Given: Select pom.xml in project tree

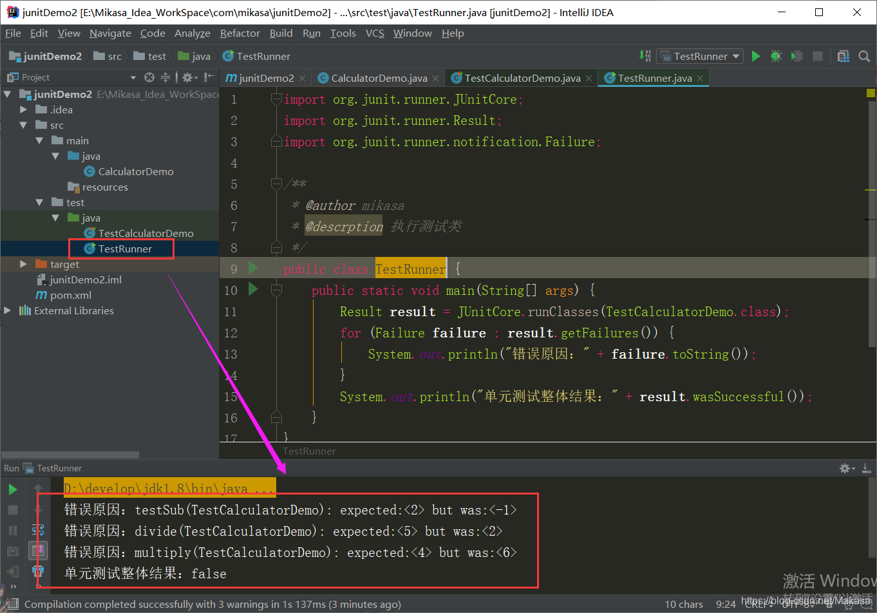Looking at the screenshot, I should (x=71, y=295).
